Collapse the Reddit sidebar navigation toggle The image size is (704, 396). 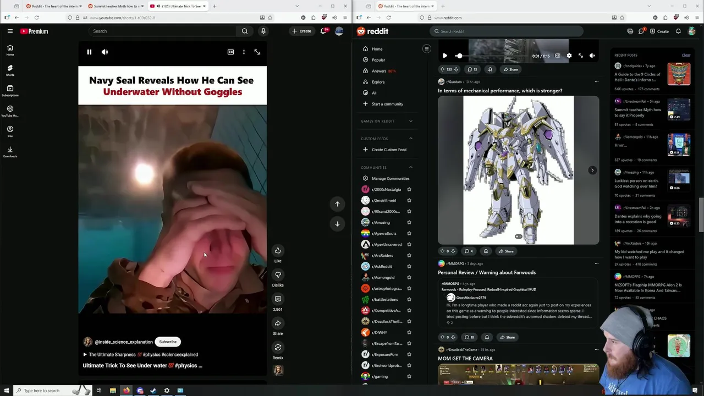pos(426,49)
